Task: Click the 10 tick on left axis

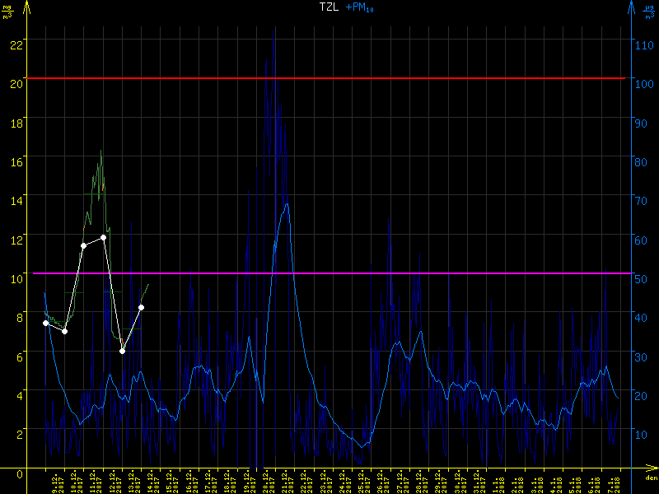Action: coord(16,278)
